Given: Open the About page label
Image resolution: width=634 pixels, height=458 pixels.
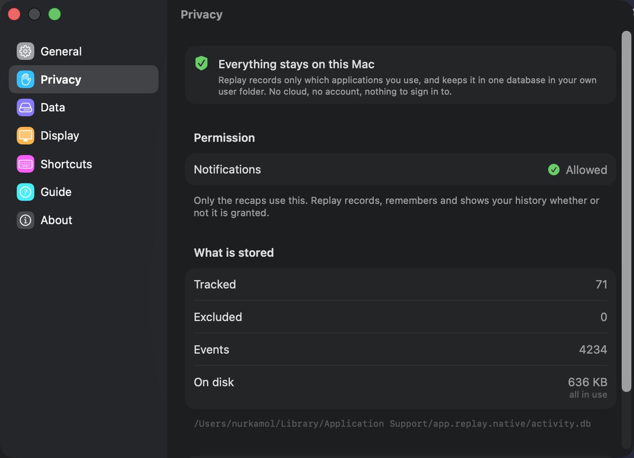Looking at the screenshot, I should pyautogui.click(x=57, y=220).
